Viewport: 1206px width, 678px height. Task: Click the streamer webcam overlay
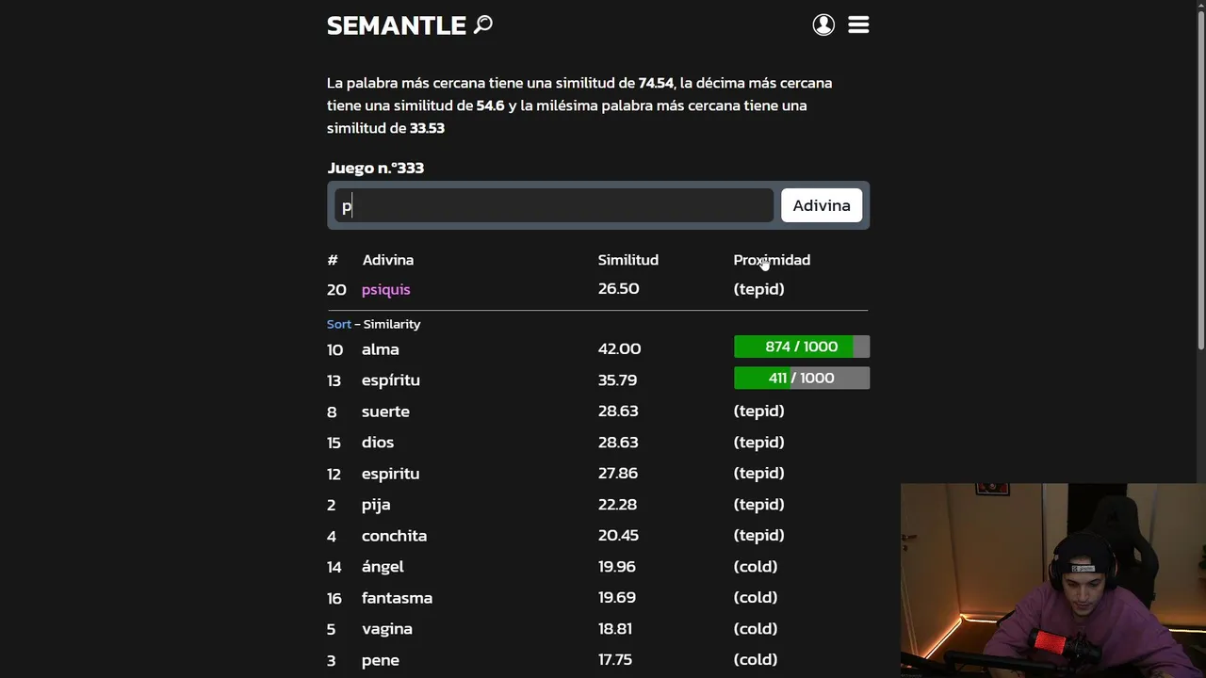(1052, 580)
